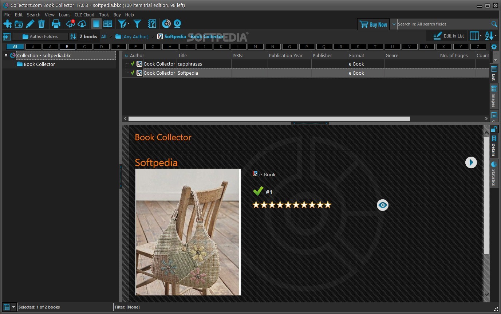Click the shopping cart Buy Now button

(373, 24)
